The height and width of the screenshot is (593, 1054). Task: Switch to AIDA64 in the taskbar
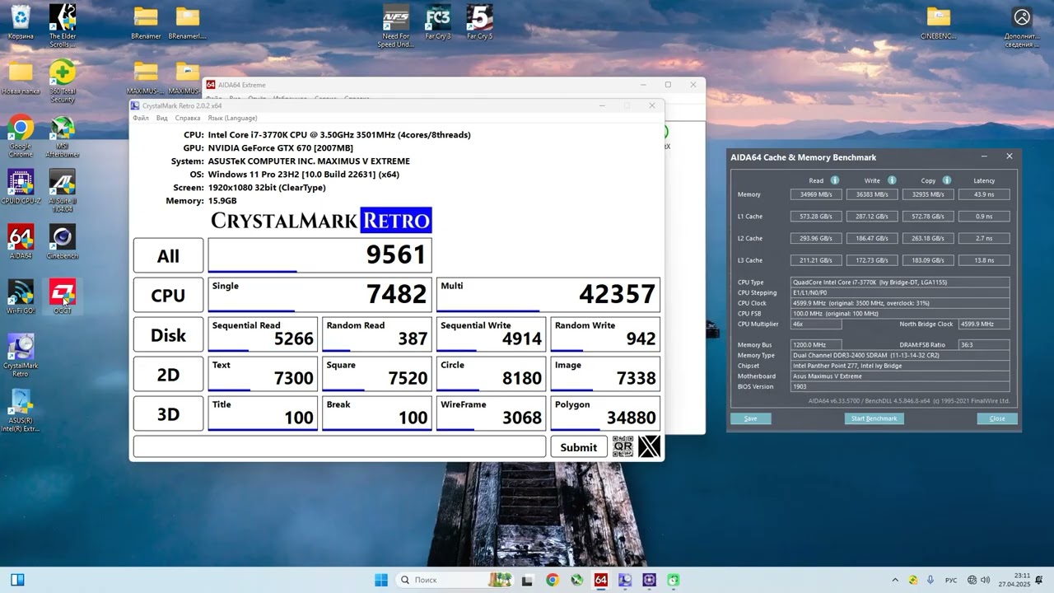click(x=601, y=580)
